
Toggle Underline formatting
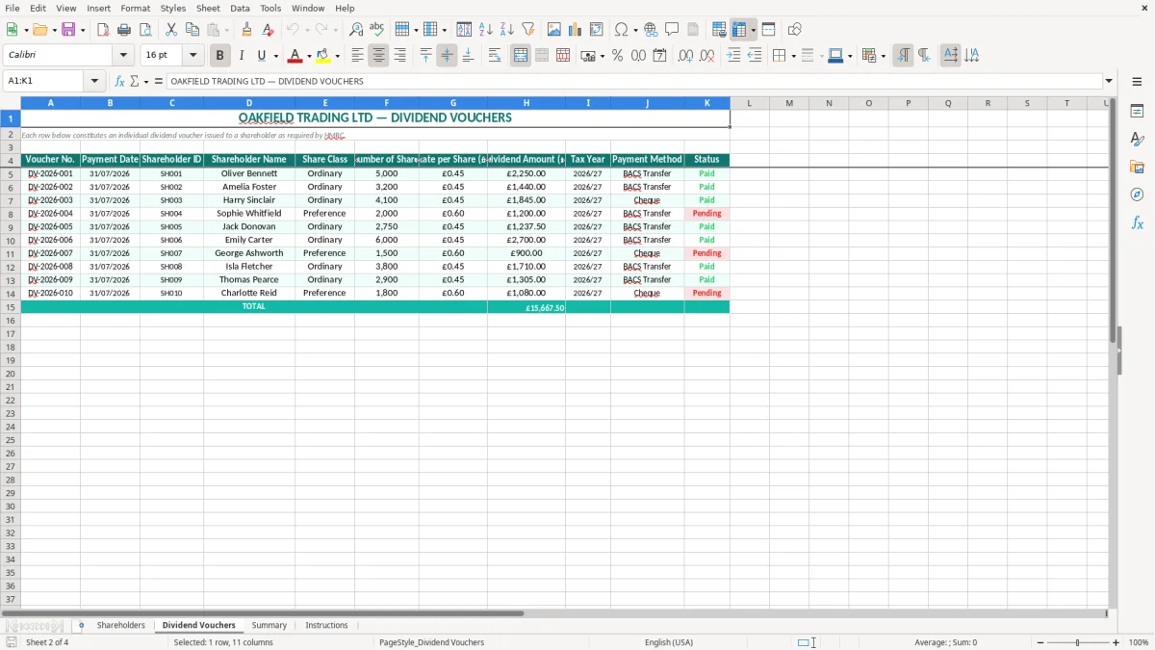point(261,56)
